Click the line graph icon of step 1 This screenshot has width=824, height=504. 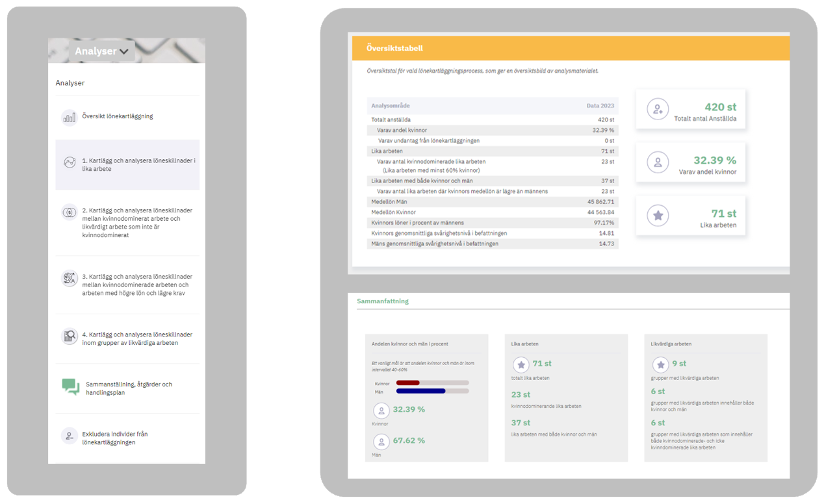click(x=70, y=162)
